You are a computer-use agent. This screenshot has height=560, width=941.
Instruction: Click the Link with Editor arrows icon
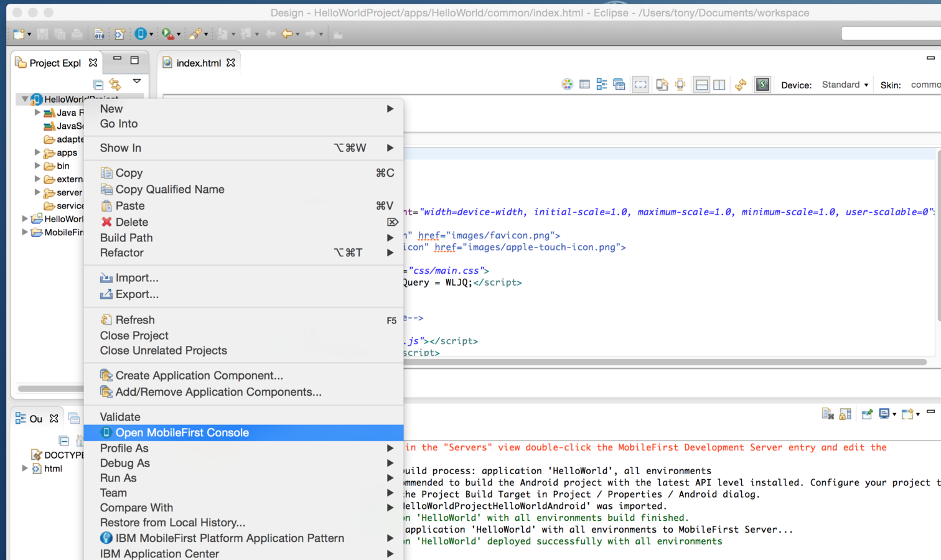115,84
